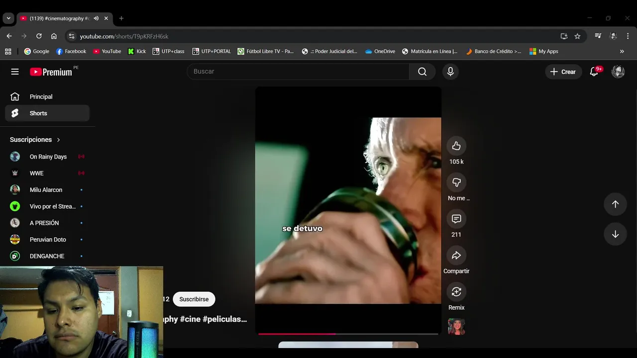The width and height of the screenshot is (637, 358).
Task: Open On Rainy Days subscription
Action: point(47,157)
